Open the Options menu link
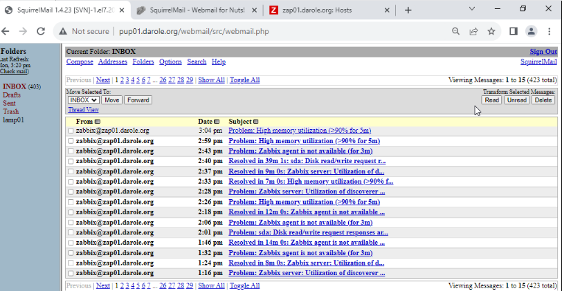The image size is (562, 291). pos(170,62)
